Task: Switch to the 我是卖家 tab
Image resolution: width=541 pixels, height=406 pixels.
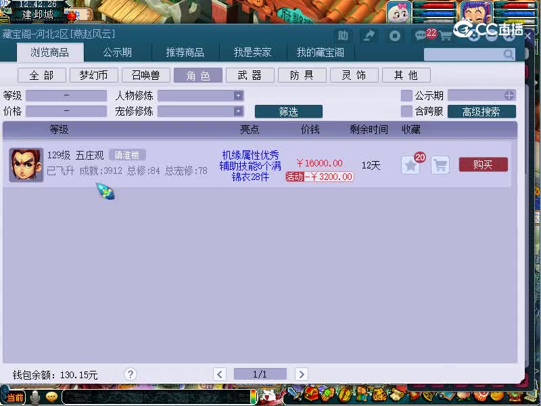Action: pos(252,53)
